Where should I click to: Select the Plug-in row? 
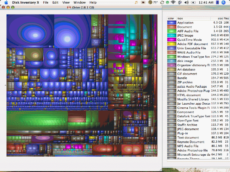click(198, 133)
